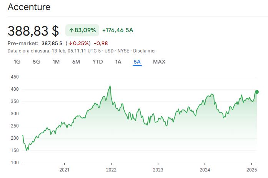Switch the chart to MAX range
Viewport: 268px width, 178px height.
pyautogui.click(x=159, y=62)
